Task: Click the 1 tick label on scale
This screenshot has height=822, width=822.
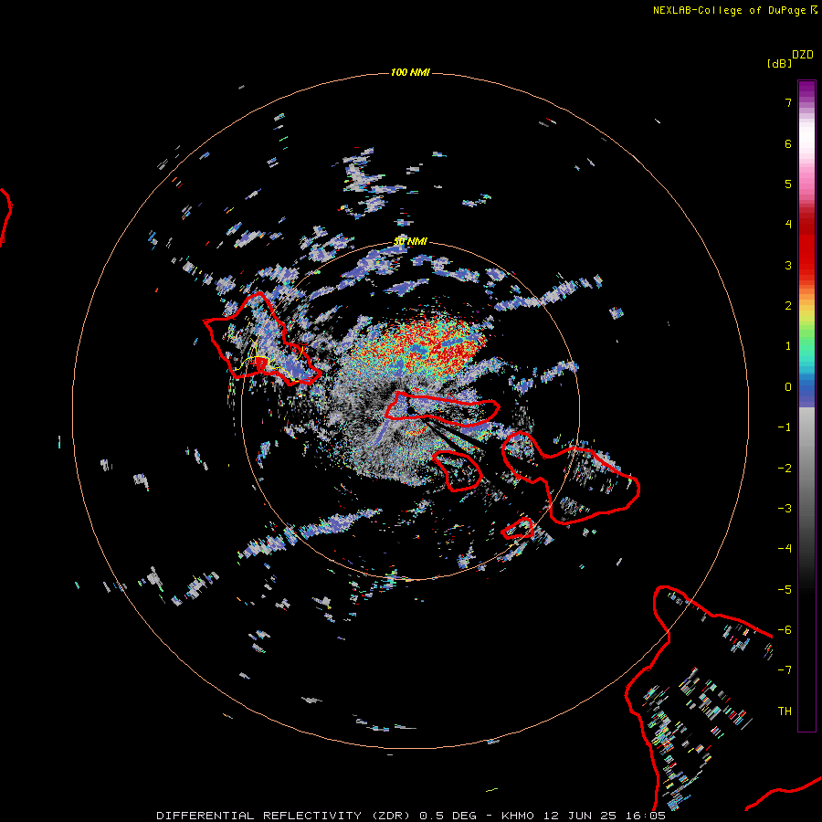Action: pyautogui.click(x=788, y=346)
